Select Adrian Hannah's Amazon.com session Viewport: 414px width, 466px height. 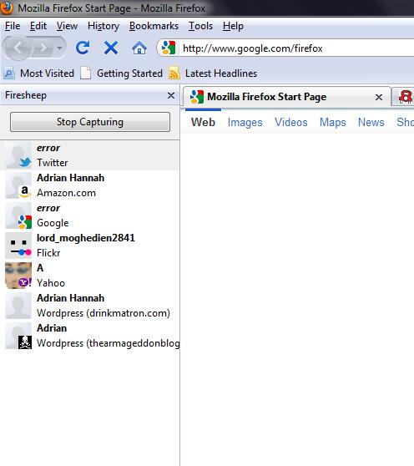point(90,185)
